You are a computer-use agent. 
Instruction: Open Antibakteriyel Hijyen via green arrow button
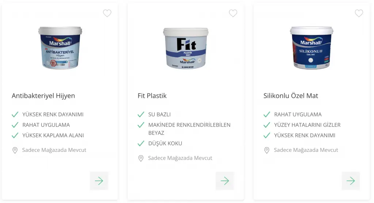pos(99,181)
